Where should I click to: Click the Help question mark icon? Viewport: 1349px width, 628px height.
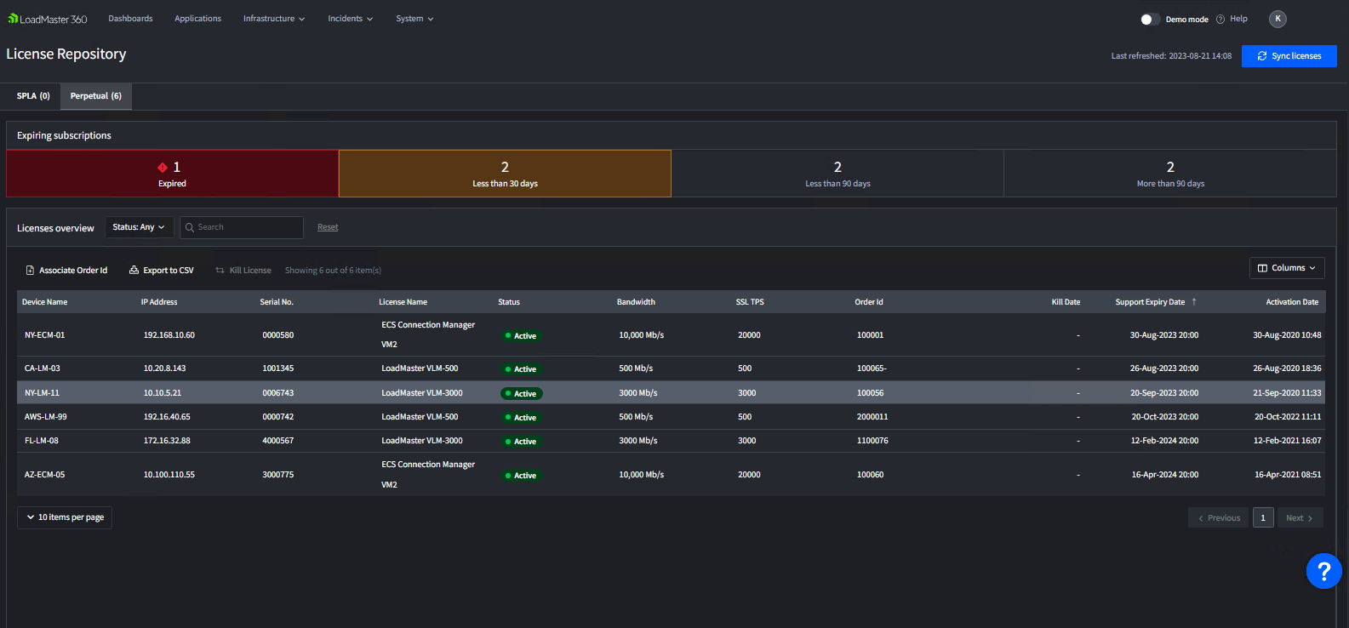pos(1220,20)
